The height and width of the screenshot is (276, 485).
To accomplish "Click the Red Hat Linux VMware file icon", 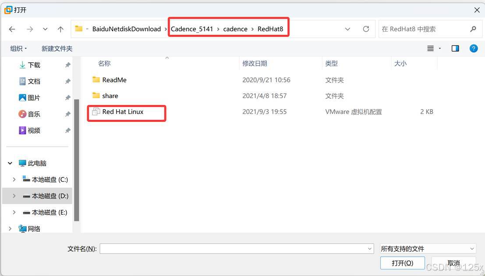I will 96,111.
